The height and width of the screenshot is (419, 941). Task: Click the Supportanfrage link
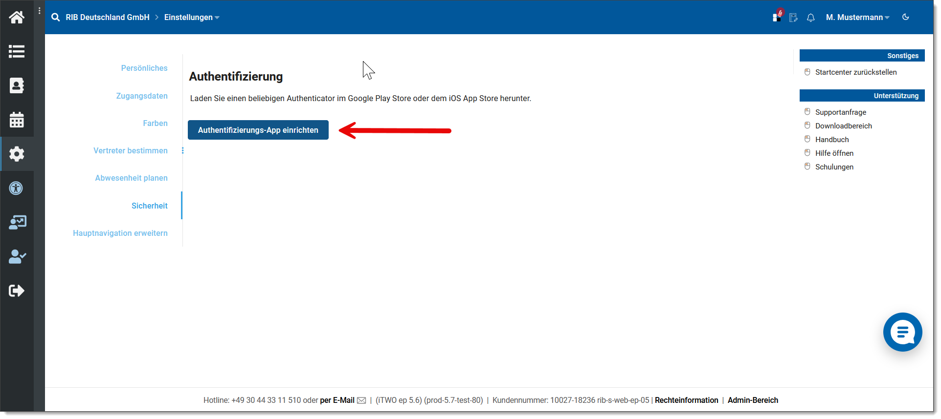840,112
